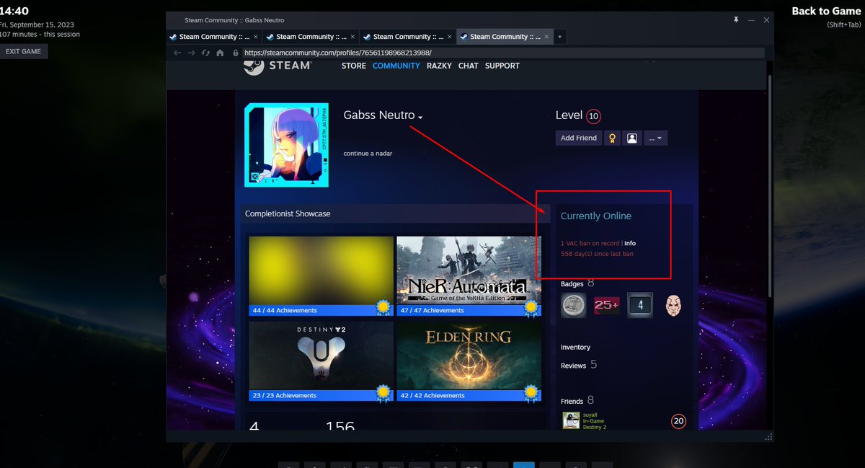Screen dimensions: 865x468
Task: Open the Reviews link
Action: pos(573,366)
